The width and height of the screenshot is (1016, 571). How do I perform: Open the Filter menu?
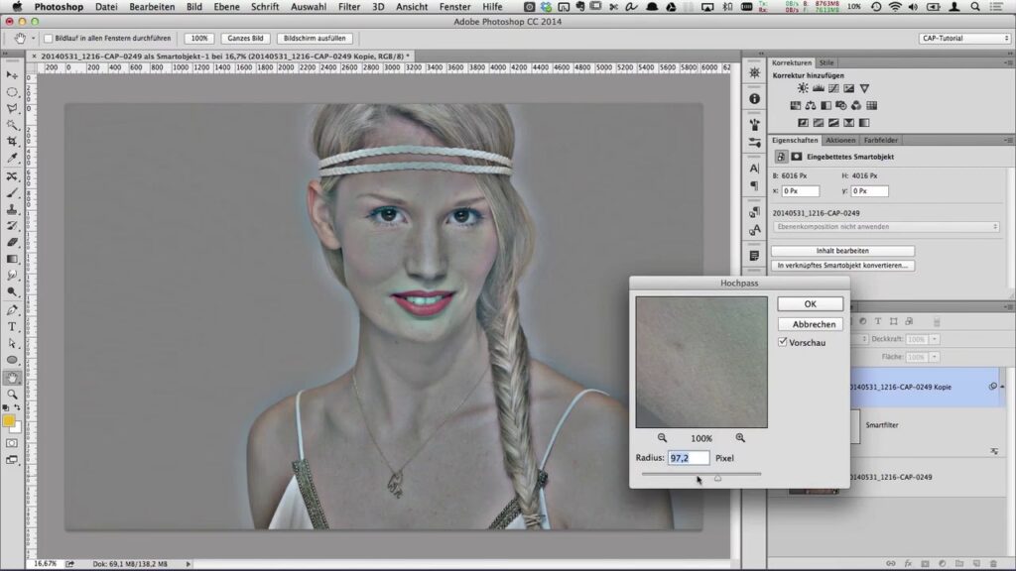point(348,7)
